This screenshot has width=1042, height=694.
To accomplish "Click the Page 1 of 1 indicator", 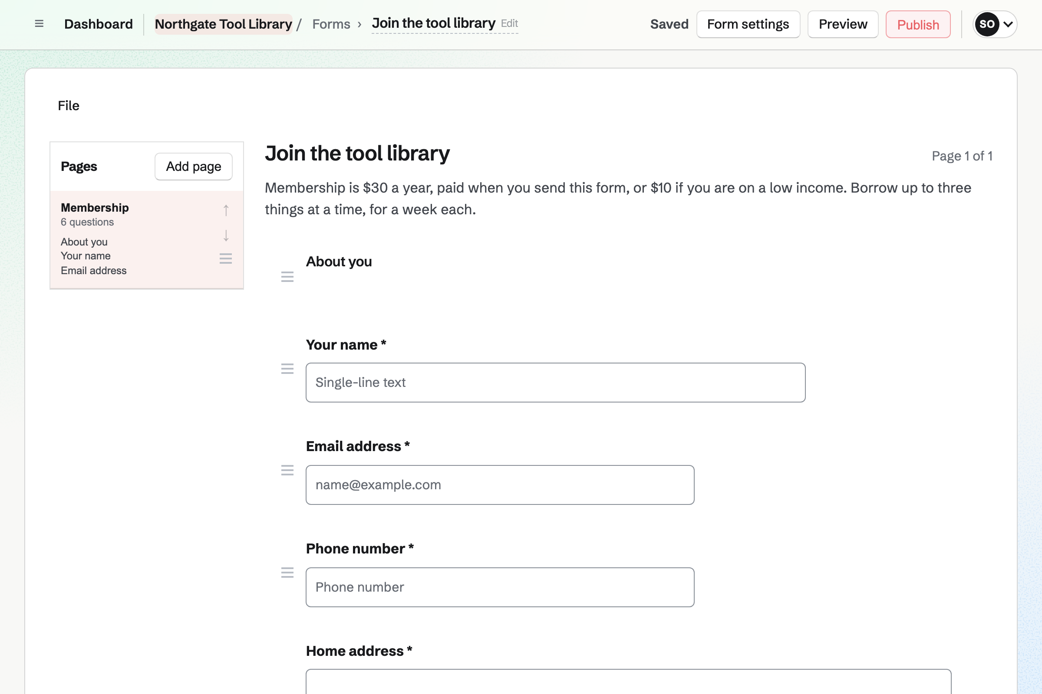I will (962, 156).
